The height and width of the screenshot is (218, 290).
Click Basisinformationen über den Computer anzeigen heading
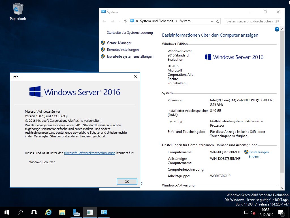[210, 35]
